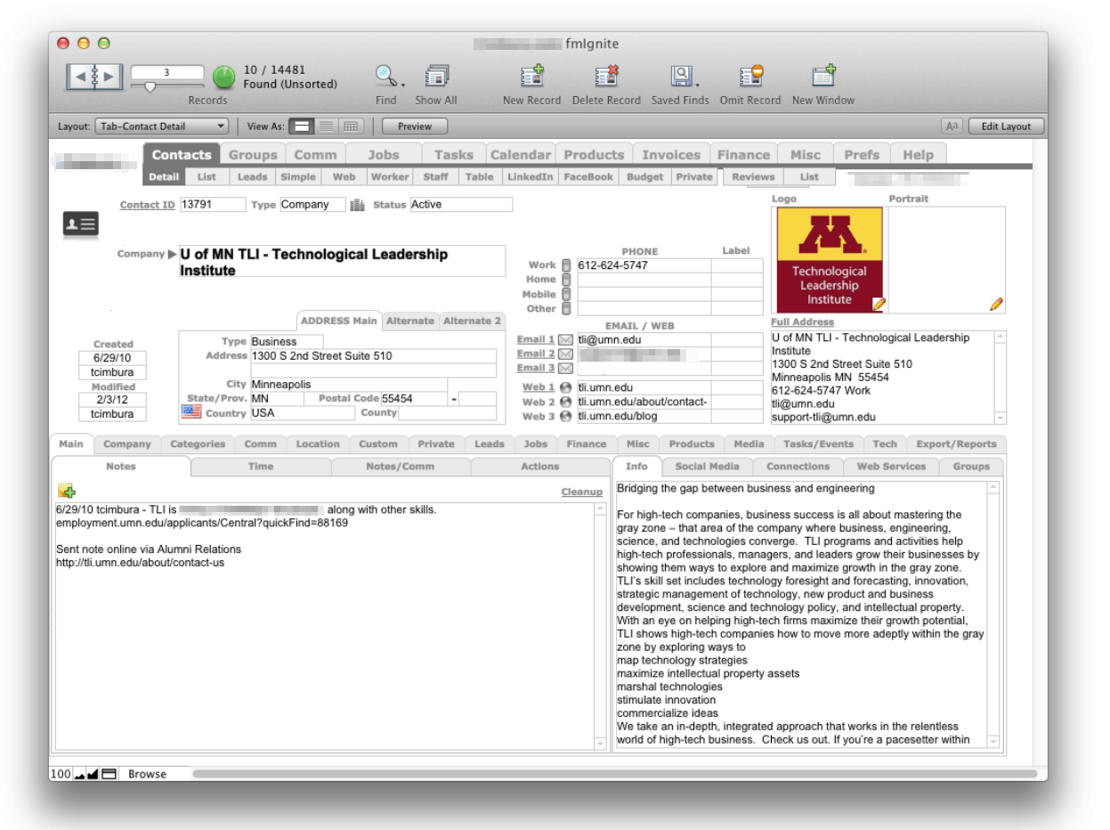
Task: Open the Social Media tab
Action: tap(708, 466)
